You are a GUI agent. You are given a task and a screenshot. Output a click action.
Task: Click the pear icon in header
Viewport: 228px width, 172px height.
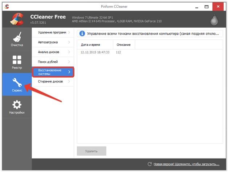pos(214,20)
